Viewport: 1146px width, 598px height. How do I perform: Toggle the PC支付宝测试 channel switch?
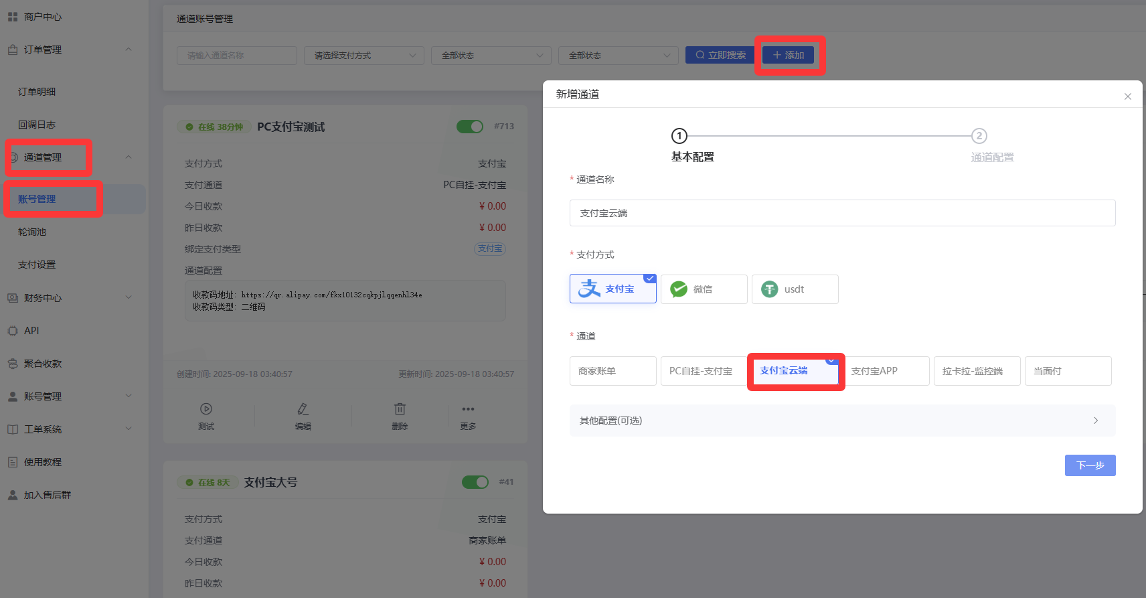470,127
